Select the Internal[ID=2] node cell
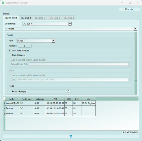 (12, 103)
